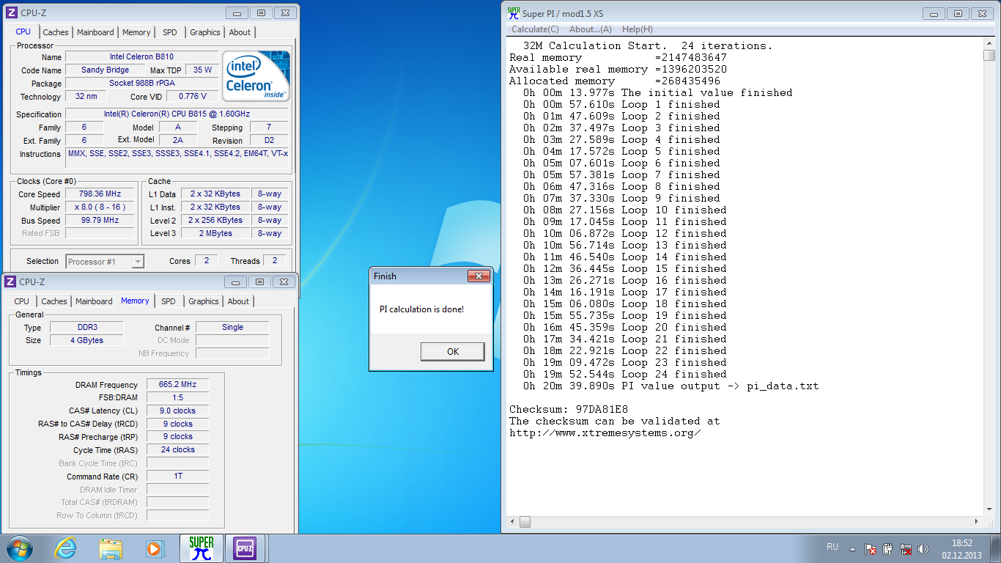Screen dimensions: 1001x563
Task: Click the CAS# Latency value '9.0 clocks'
Action: tap(177, 411)
